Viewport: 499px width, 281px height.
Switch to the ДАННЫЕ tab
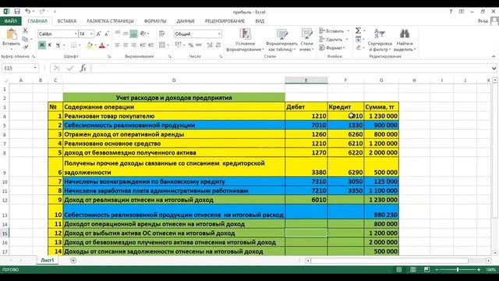[x=186, y=21]
